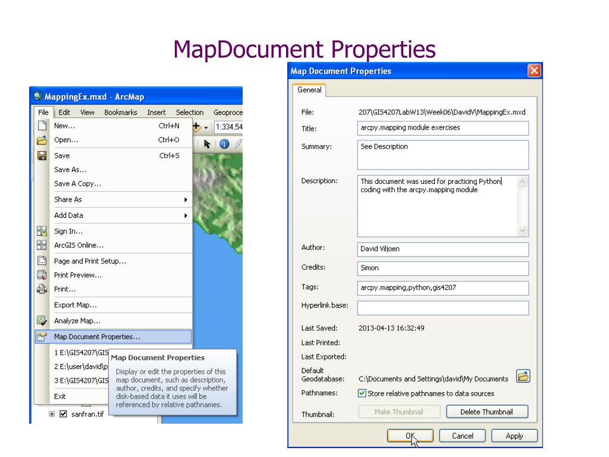Click the ArcMap application icon in title bar

37,96
